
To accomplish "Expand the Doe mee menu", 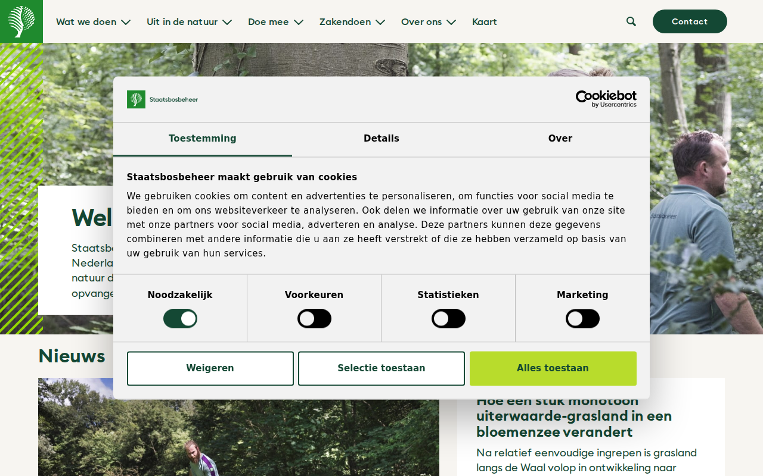I will tap(275, 22).
